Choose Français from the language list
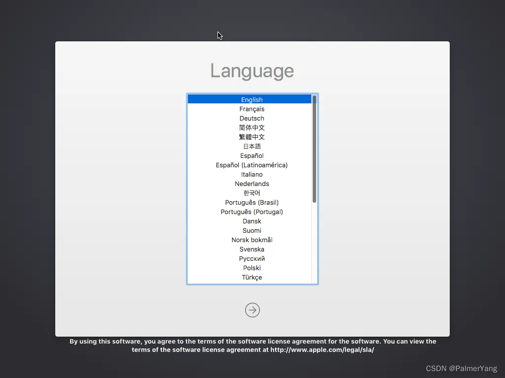505x378 pixels. [x=252, y=109]
